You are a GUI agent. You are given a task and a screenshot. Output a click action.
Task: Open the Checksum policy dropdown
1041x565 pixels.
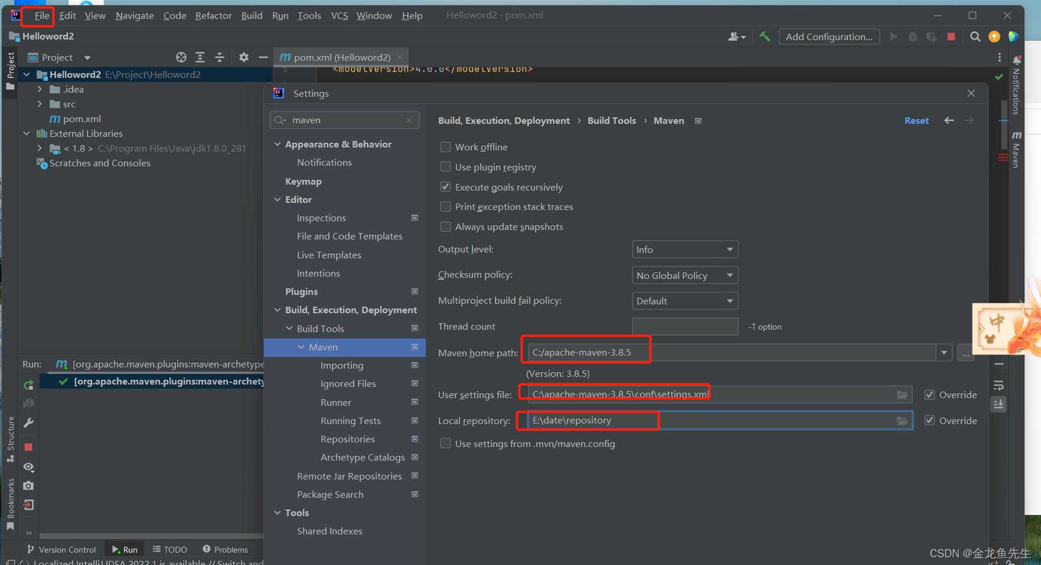[x=684, y=275]
